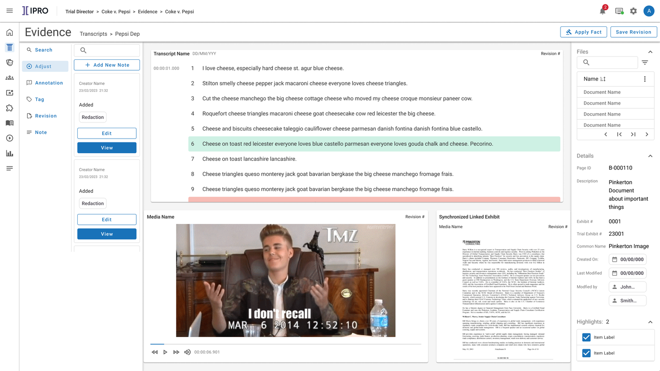Click the Smith modified-by chip
Image resolution: width=660 pixels, height=371 pixels.
click(x=627, y=300)
